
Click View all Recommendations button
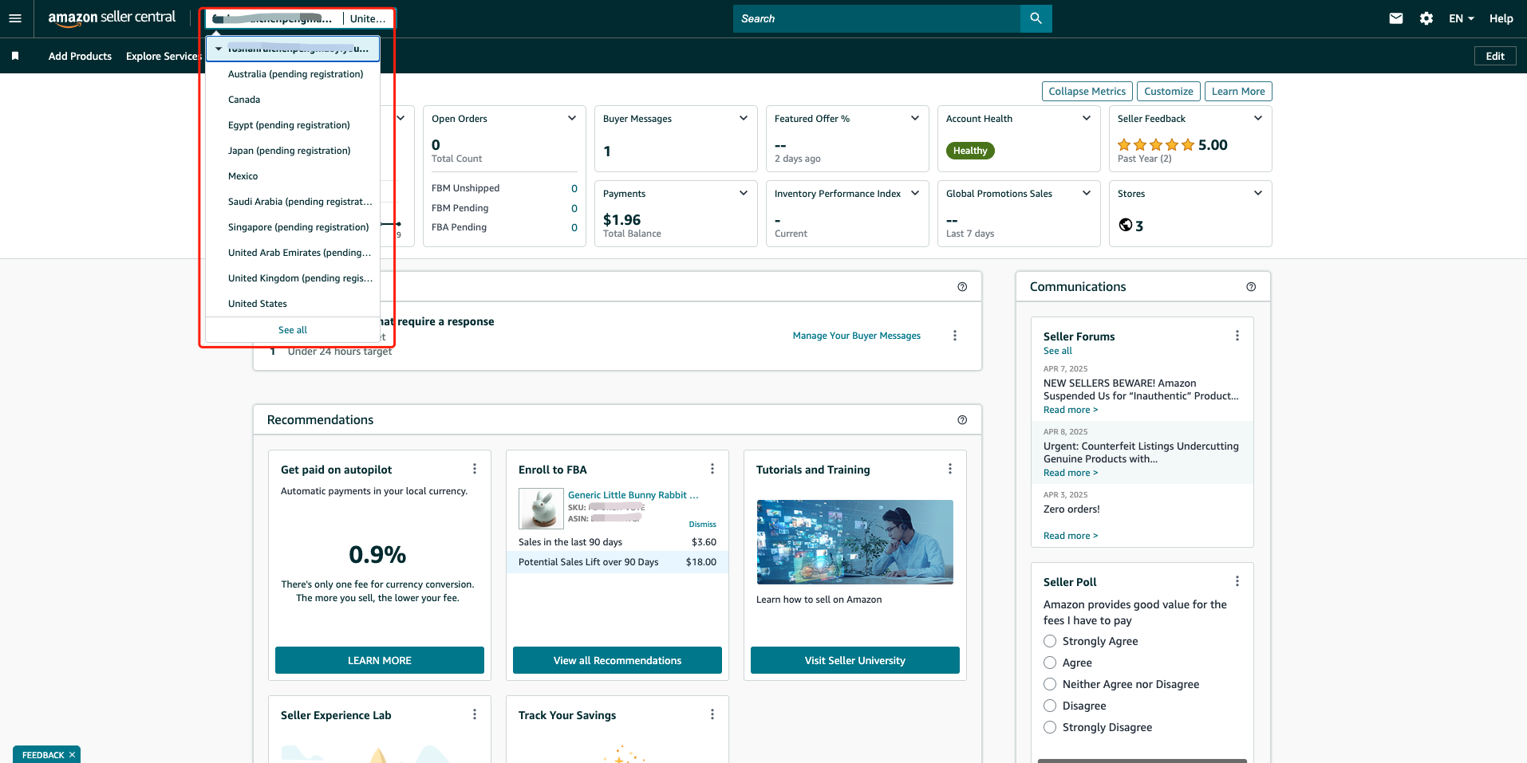click(618, 660)
